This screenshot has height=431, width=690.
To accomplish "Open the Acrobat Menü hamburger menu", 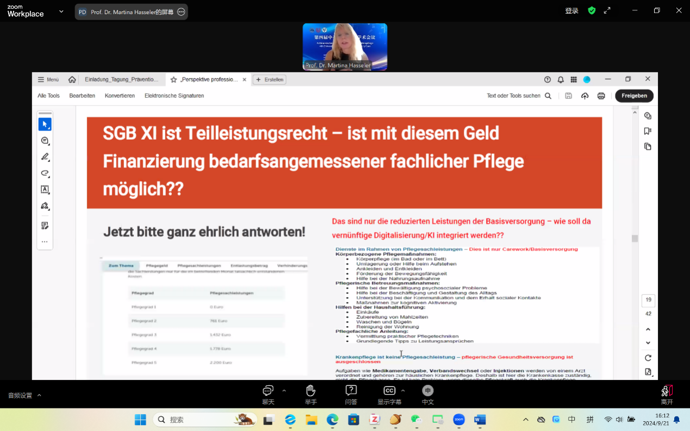I will [48, 79].
